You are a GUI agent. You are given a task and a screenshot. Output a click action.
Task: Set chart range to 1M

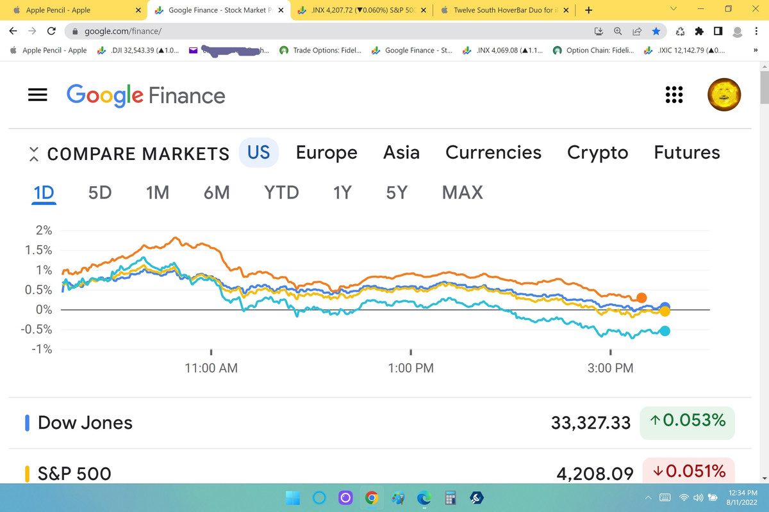pos(158,193)
